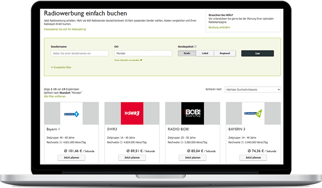322x188 pixels.
Task: Click Jetzt planen for SWR3
Action: click(132, 157)
